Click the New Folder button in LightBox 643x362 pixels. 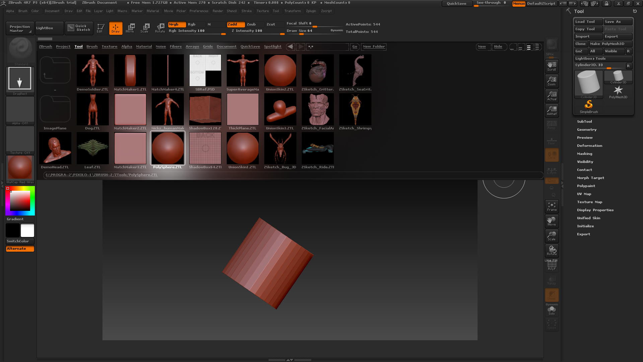click(374, 47)
